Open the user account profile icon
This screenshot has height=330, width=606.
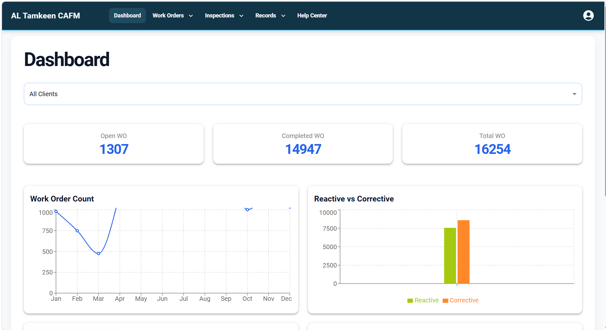tap(588, 15)
